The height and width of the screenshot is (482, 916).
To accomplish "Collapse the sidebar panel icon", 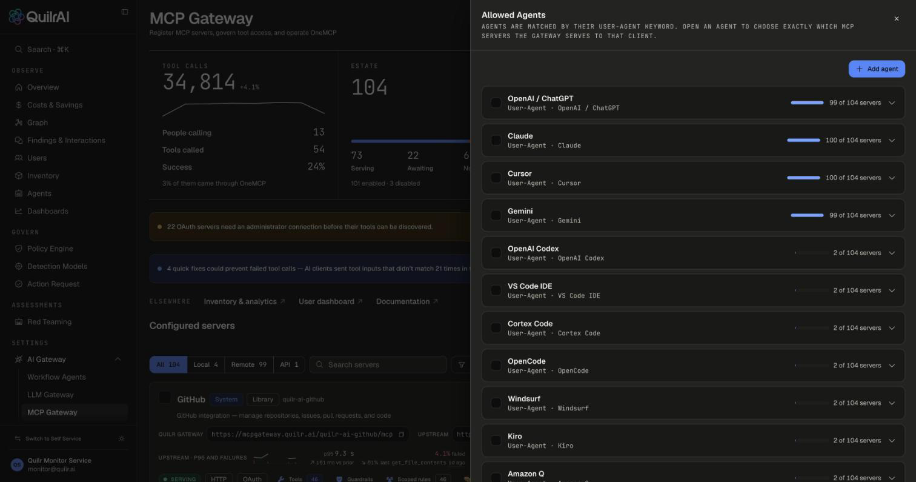I will coord(125,12).
